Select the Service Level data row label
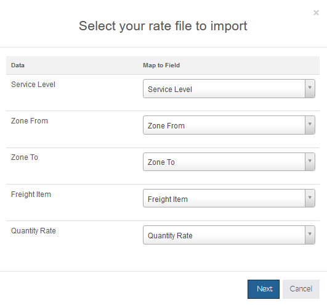 tap(33, 85)
